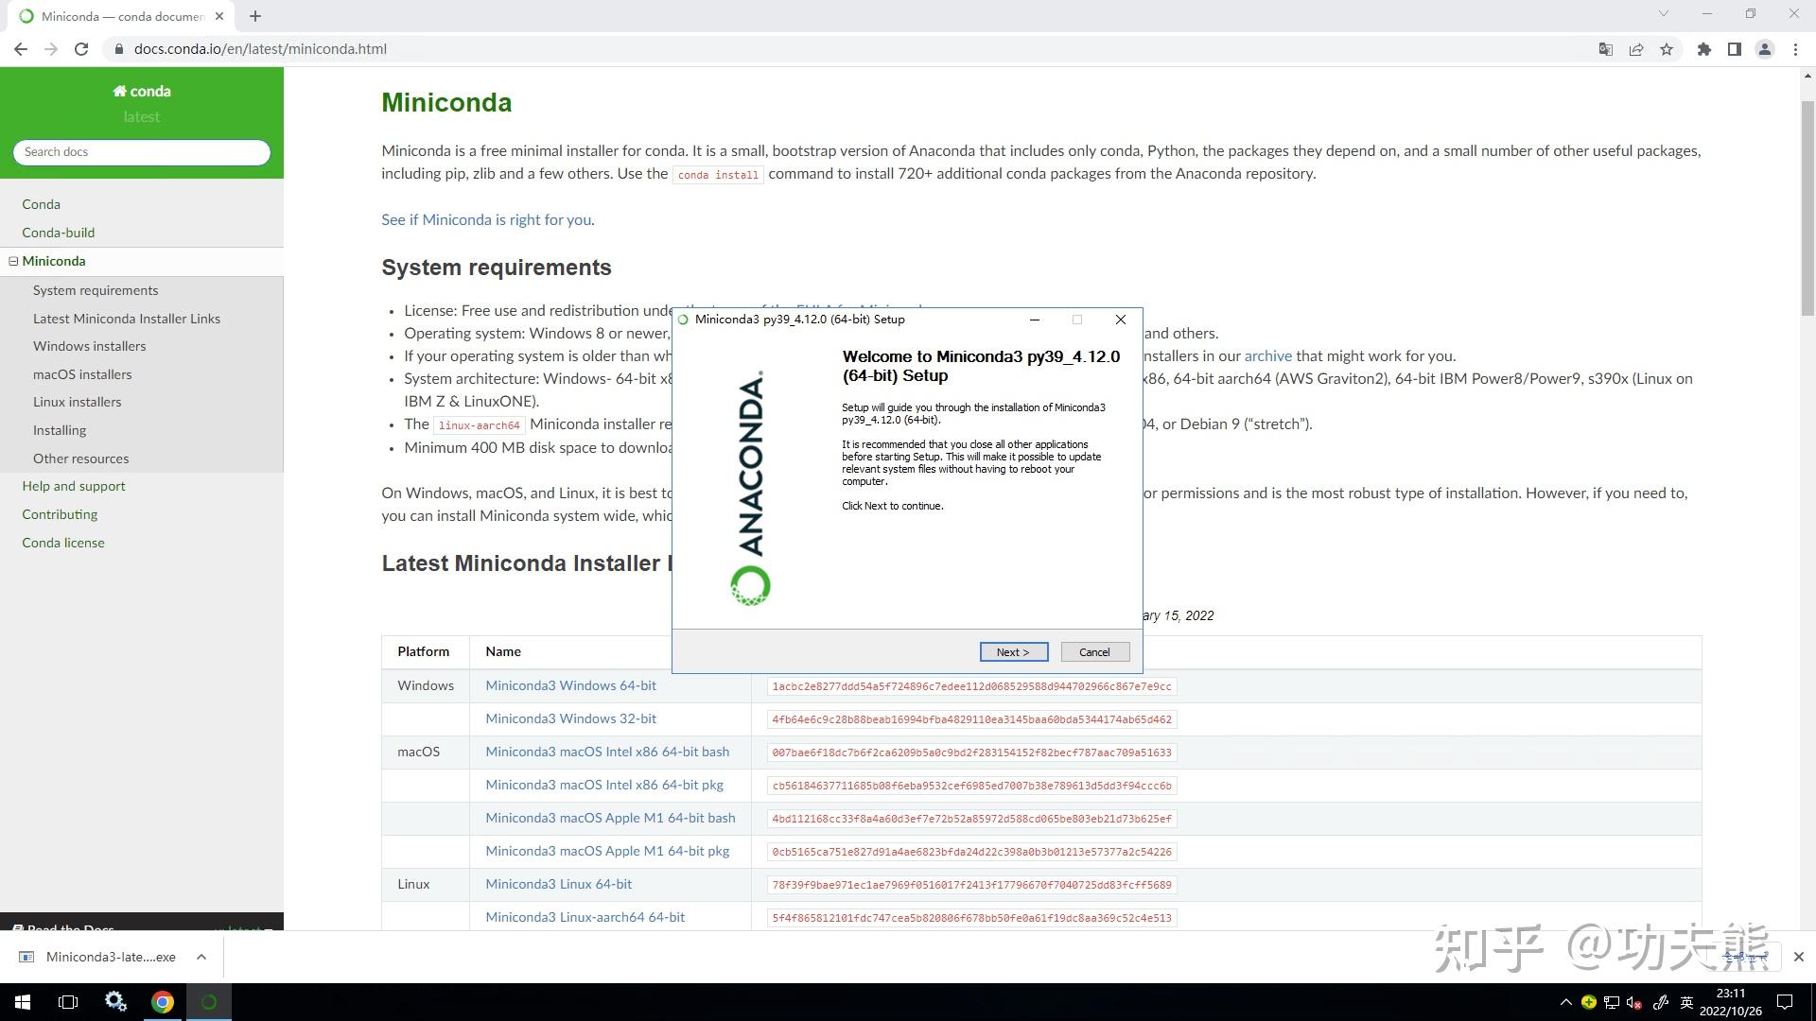1816x1021 pixels.
Task: Click Cancel in Miniconda3 Setup dialog
Action: click(1094, 652)
